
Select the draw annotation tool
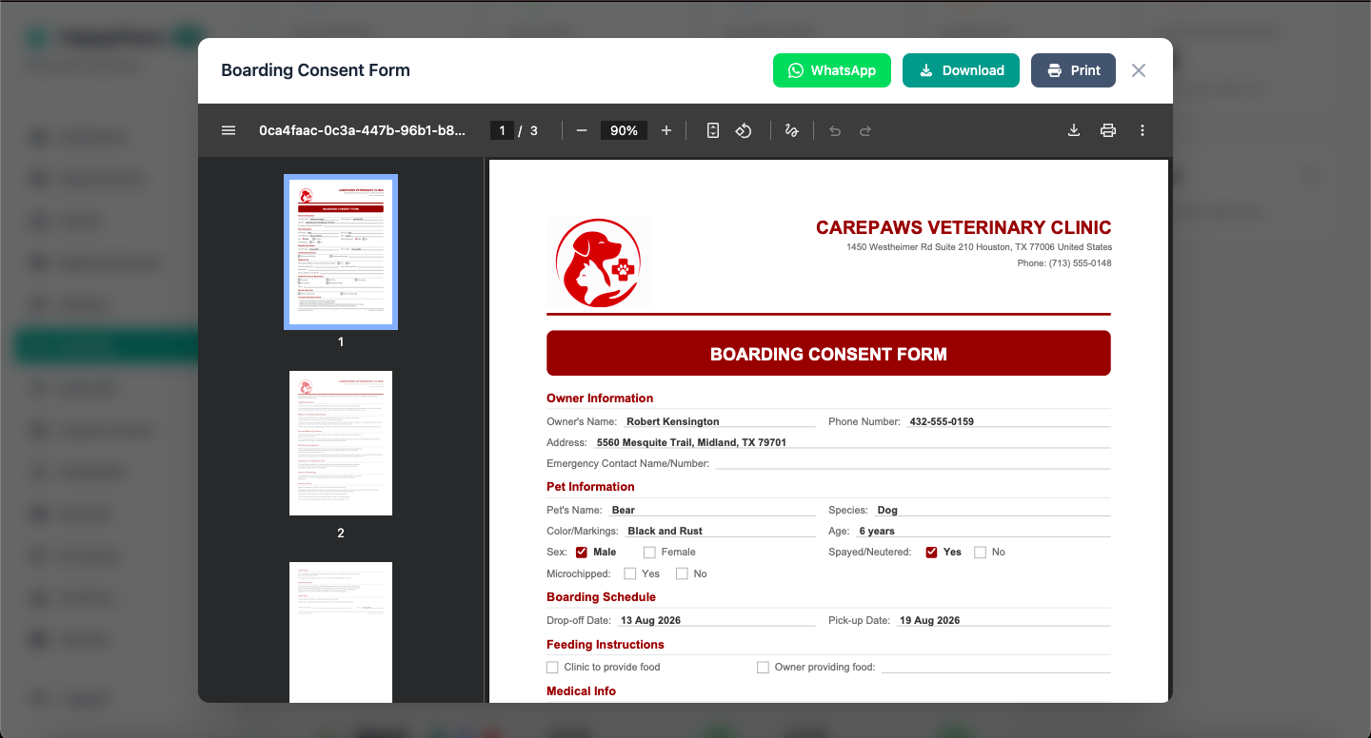coord(791,130)
